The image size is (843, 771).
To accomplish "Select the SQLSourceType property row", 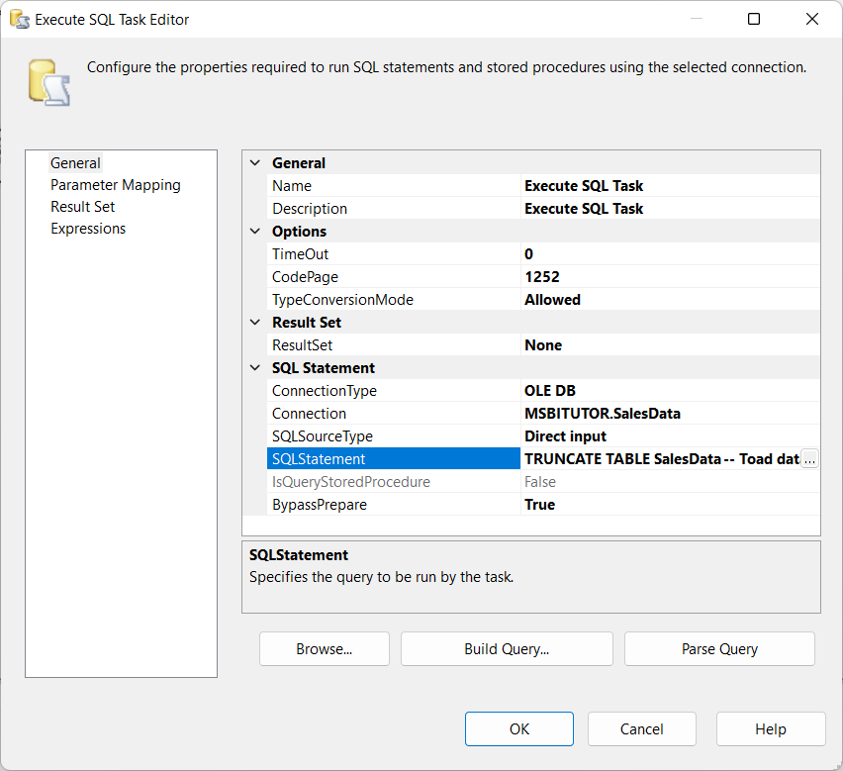I will (x=543, y=436).
